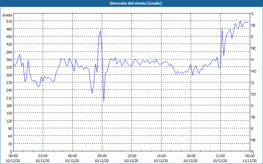Select the 11/12/20 date label

(x=250, y=161)
